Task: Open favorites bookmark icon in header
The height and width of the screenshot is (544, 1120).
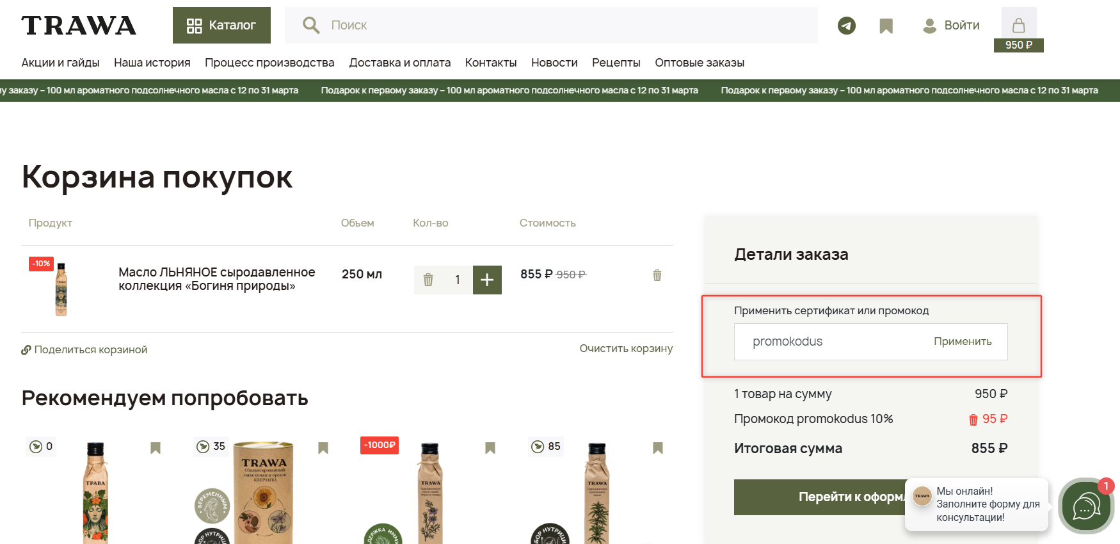Action: click(x=886, y=26)
